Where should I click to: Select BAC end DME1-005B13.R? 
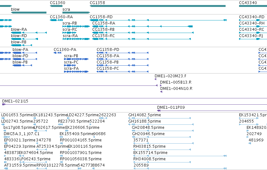coord(176,82)
